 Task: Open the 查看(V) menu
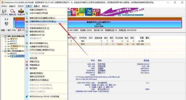37,6
